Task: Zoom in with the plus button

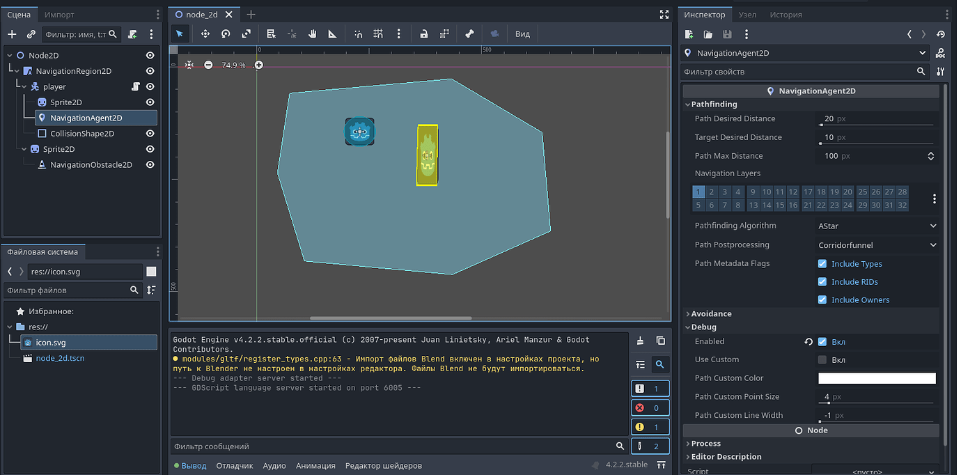Action: (x=259, y=65)
